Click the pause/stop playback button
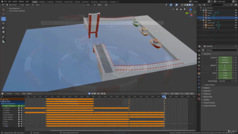The height and width of the screenshot is (134, 238). [x=99, y=93]
